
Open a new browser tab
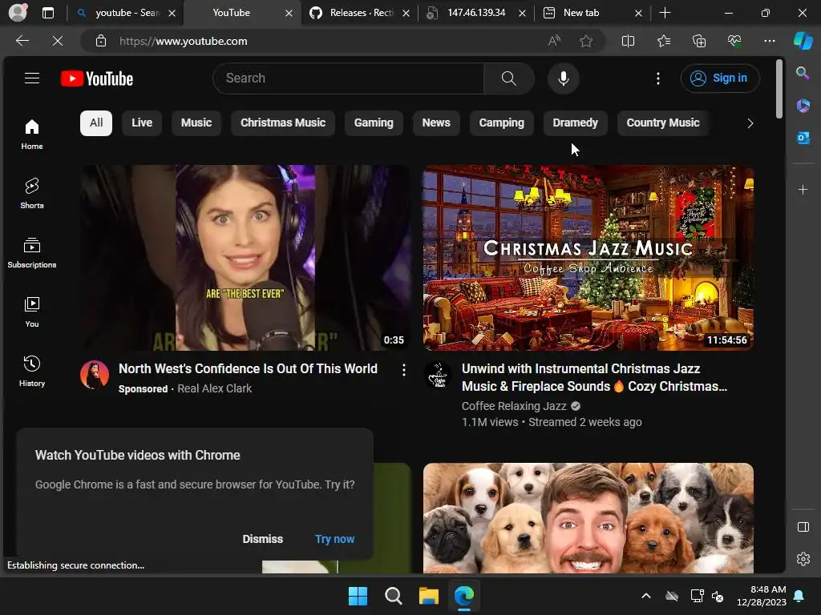click(x=665, y=13)
